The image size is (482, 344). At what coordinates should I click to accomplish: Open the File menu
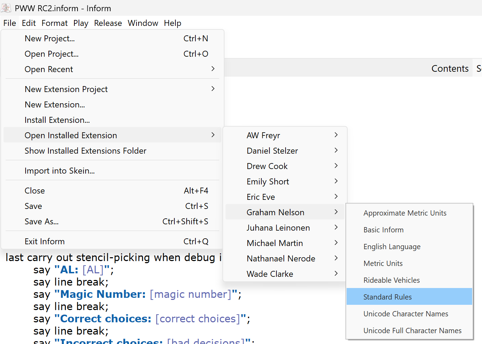pyautogui.click(x=10, y=23)
